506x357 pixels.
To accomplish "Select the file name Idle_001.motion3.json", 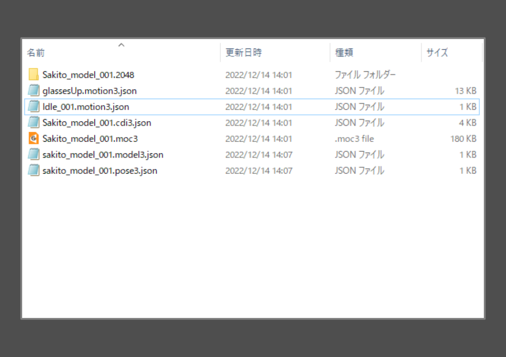I will pyautogui.click(x=86, y=107).
